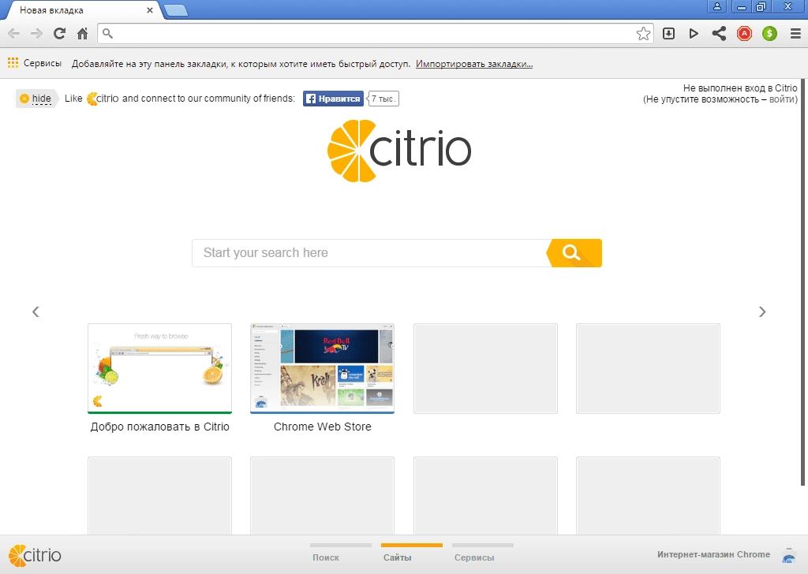Close the Новая вкладка tab
The height and width of the screenshot is (574, 808).
pos(150,10)
